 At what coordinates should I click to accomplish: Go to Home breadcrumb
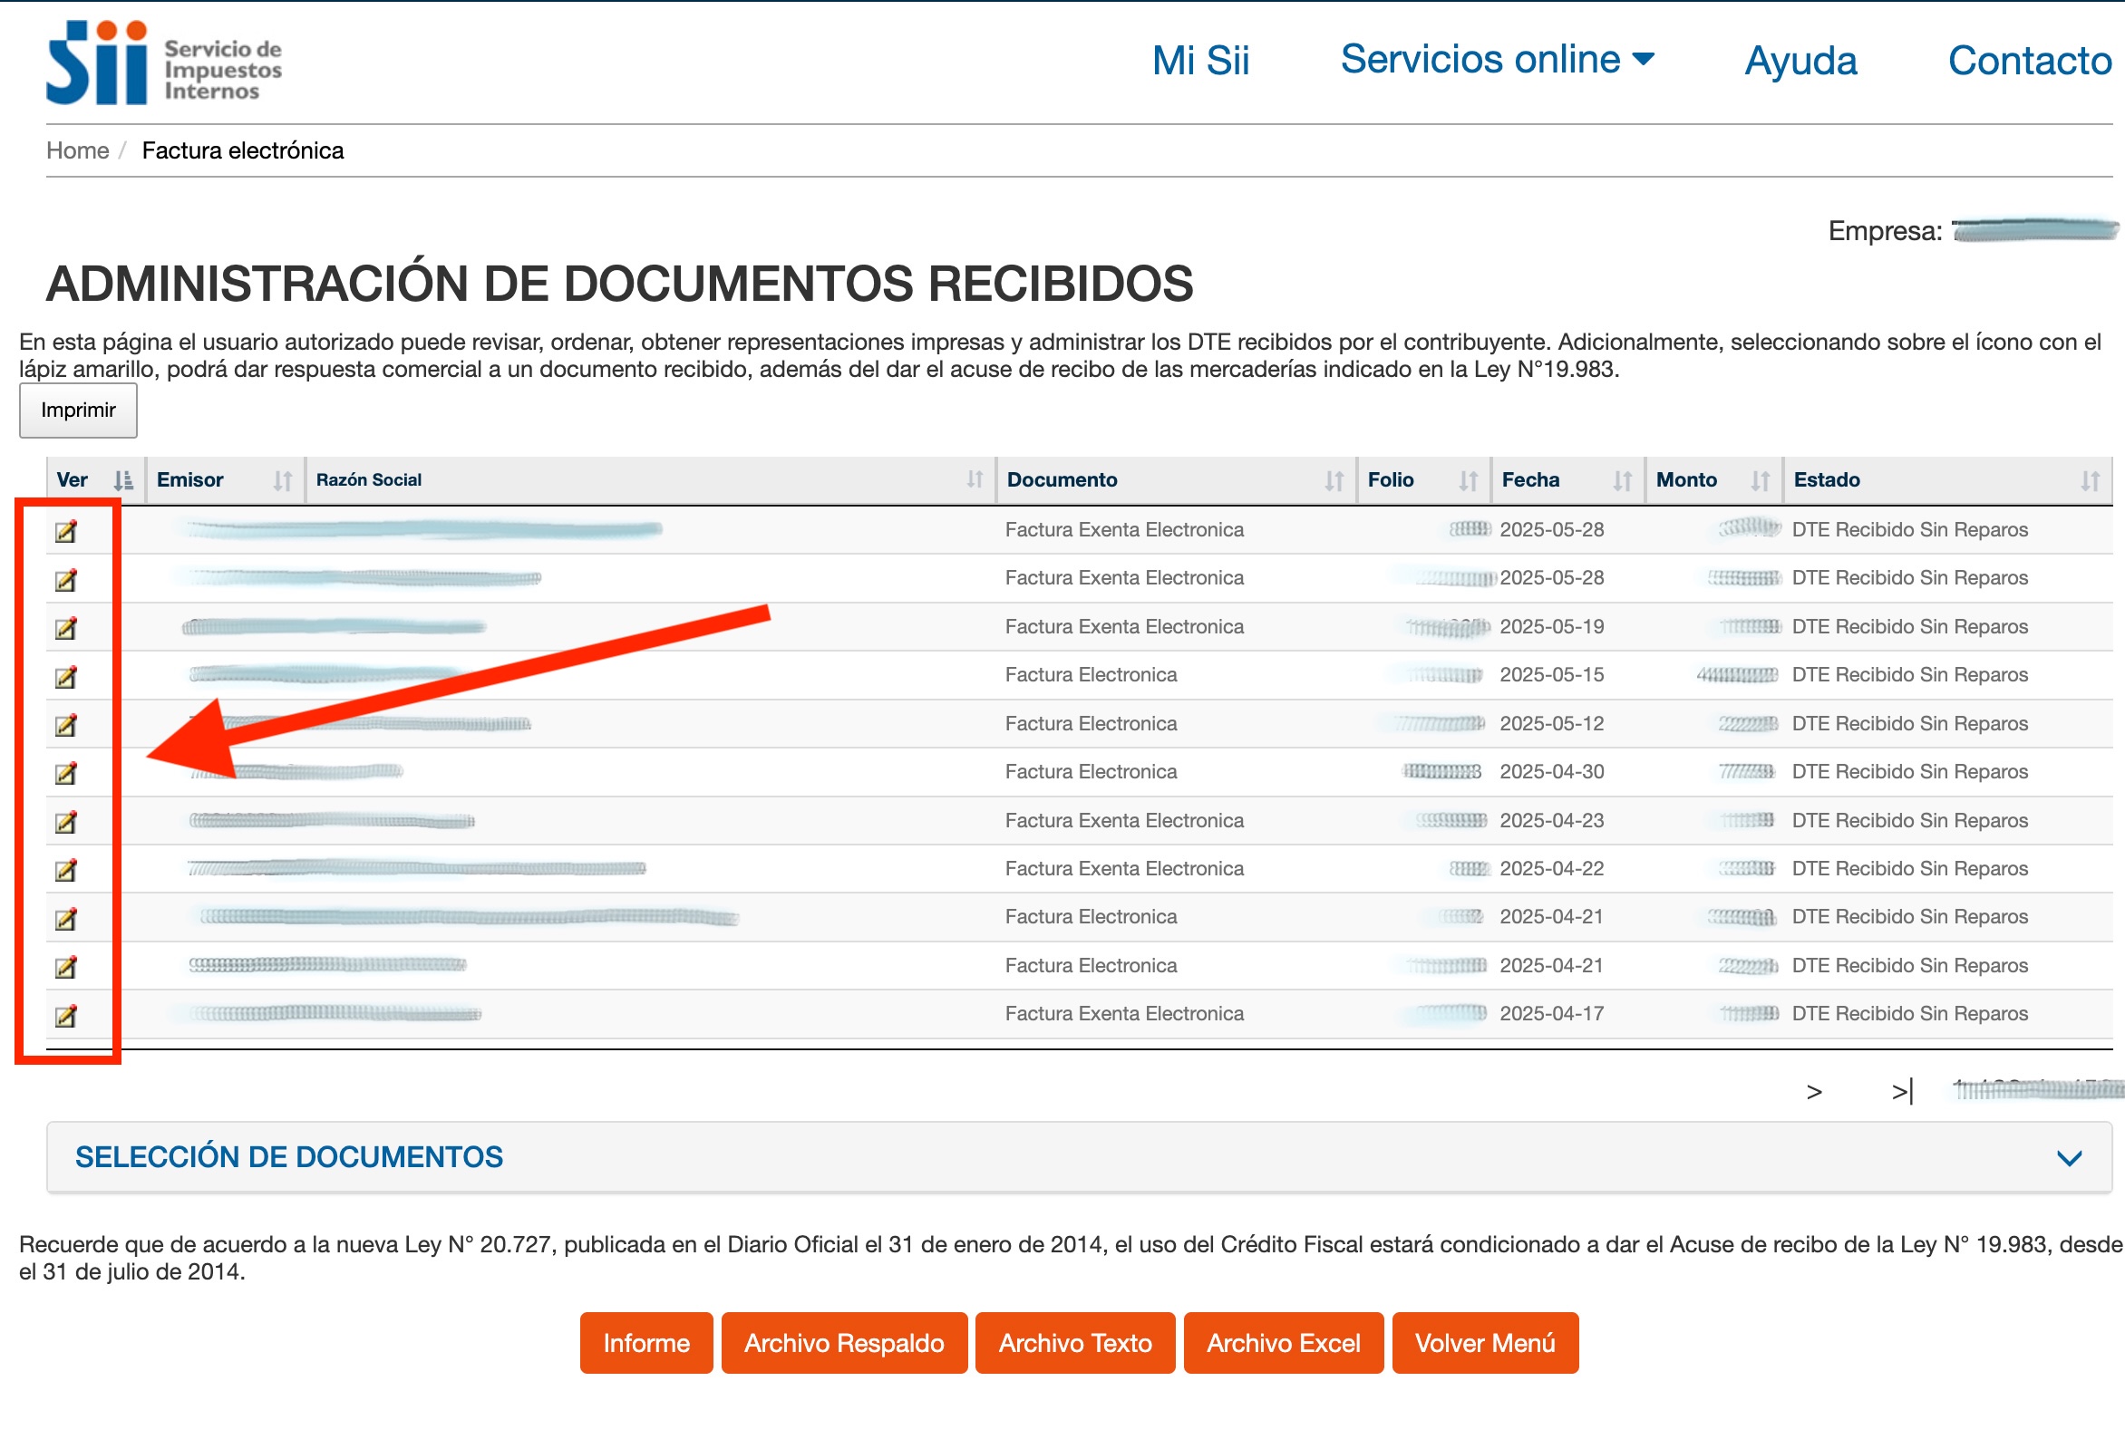pos(78,150)
